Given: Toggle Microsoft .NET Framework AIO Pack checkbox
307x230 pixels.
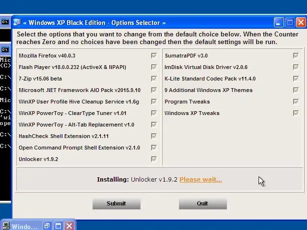Looking at the screenshot, I should click(x=154, y=90).
